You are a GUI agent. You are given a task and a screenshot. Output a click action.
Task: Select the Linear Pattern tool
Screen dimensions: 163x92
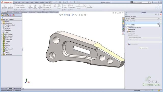59,7
